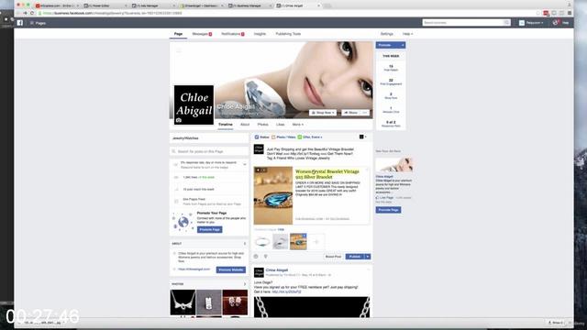Select the About tab under the cover
Viewport: 587px width, 330px height.
(x=245, y=125)
